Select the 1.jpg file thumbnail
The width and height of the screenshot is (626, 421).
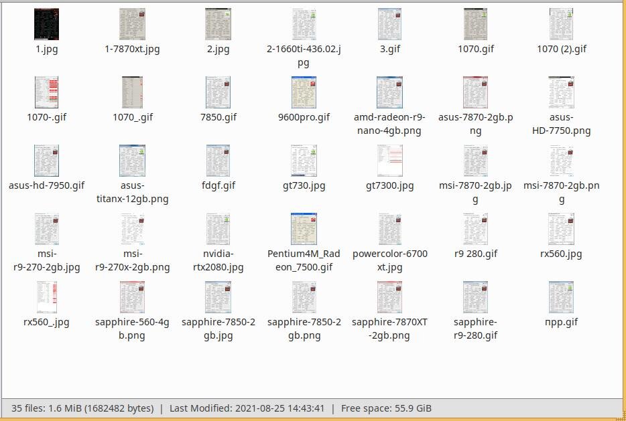pos(46,24)
